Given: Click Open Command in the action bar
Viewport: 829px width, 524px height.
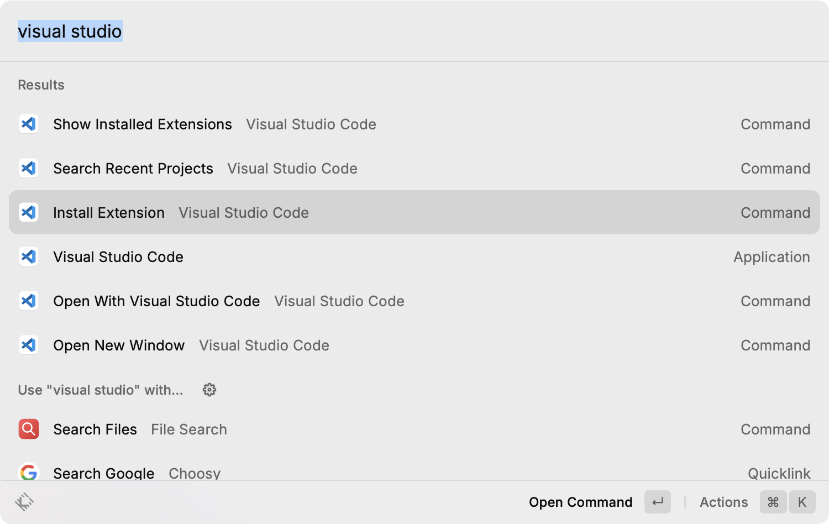Looking at the screenshot, I should (x=580, y=502).
